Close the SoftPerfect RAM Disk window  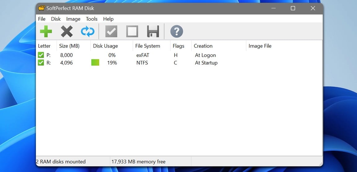click(313, 8)
